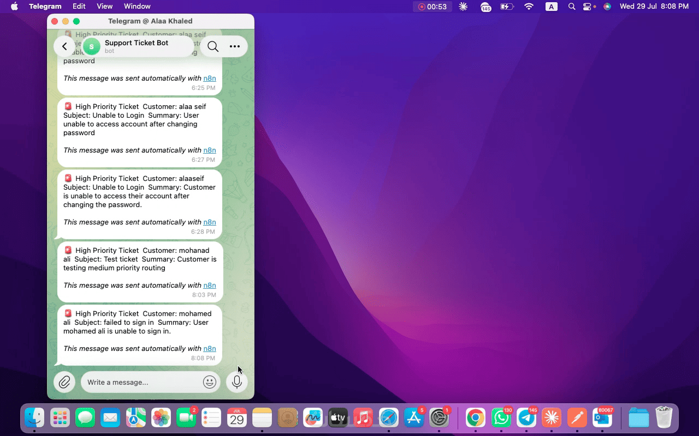Open the Window menu in menu bar
Image resolution: width=699 pixels, height=436 pixels.
[137, 7]
